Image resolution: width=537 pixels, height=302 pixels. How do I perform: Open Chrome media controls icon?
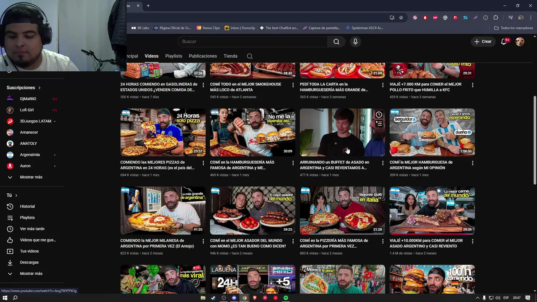tap(511, 18)
